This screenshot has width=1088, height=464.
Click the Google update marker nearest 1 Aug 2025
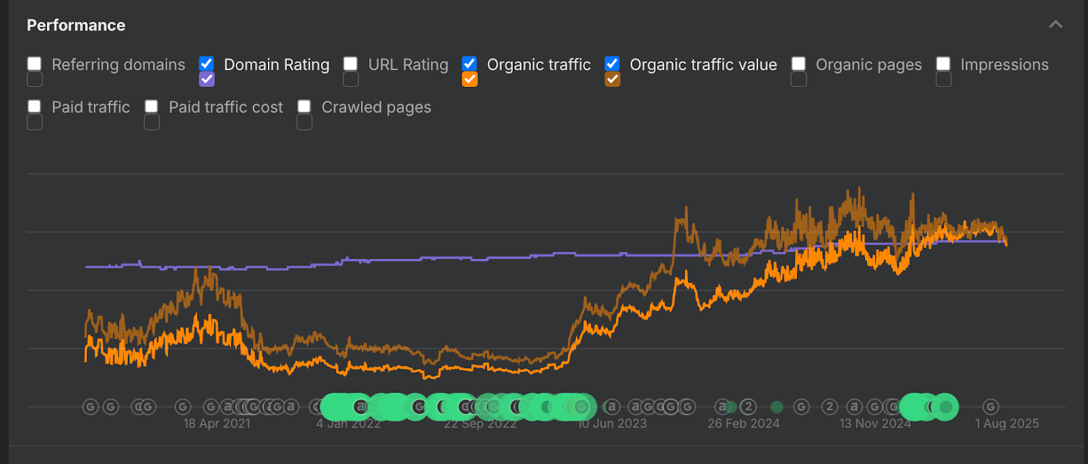[x=991, y=407]
